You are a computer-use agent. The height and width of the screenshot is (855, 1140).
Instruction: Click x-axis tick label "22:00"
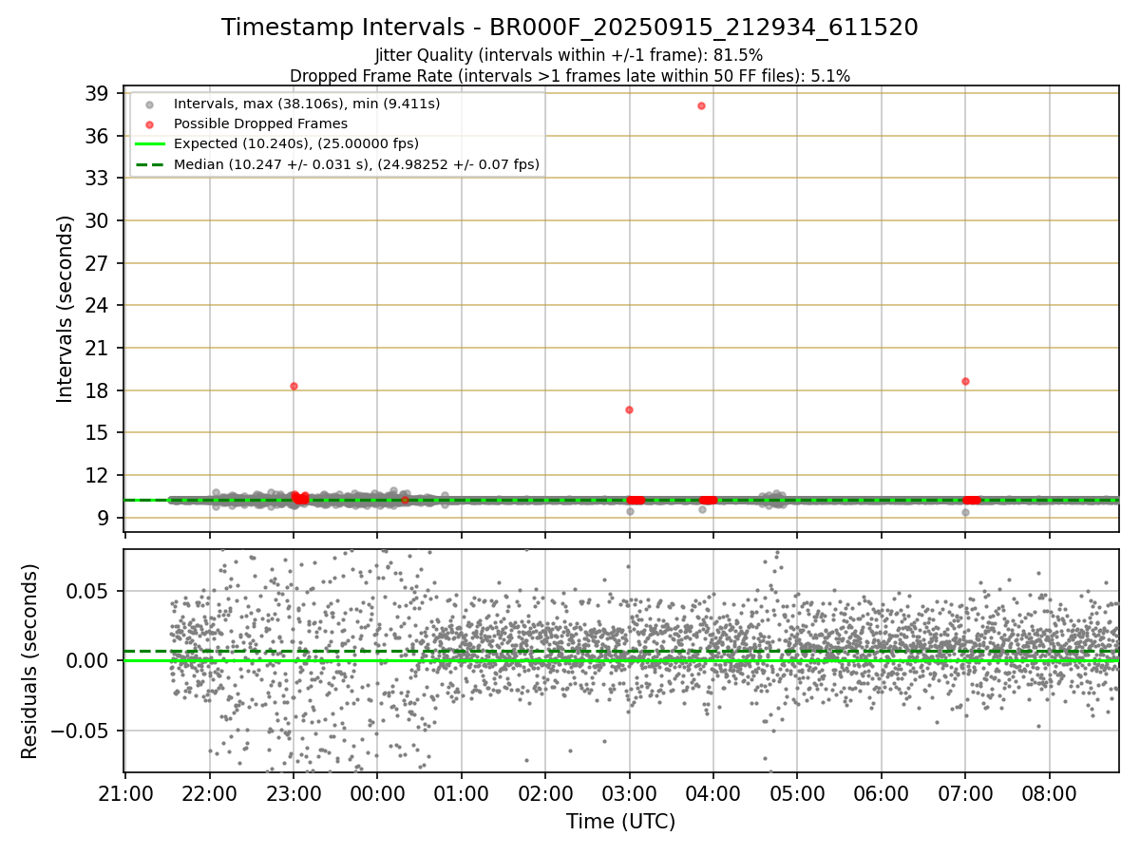point(209,793)
